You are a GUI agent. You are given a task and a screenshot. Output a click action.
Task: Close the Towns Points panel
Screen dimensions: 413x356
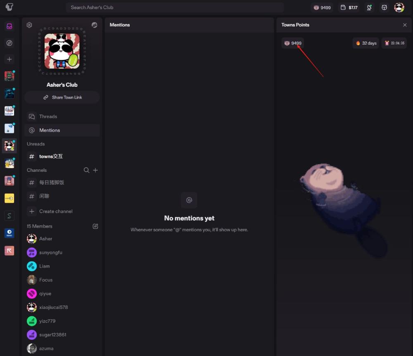[405, 25]
